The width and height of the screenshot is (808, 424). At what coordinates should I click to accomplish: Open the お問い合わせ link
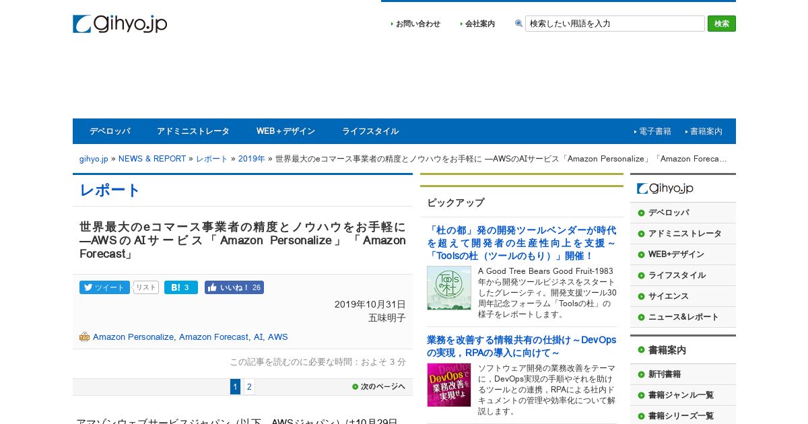(x=417, y=24)
